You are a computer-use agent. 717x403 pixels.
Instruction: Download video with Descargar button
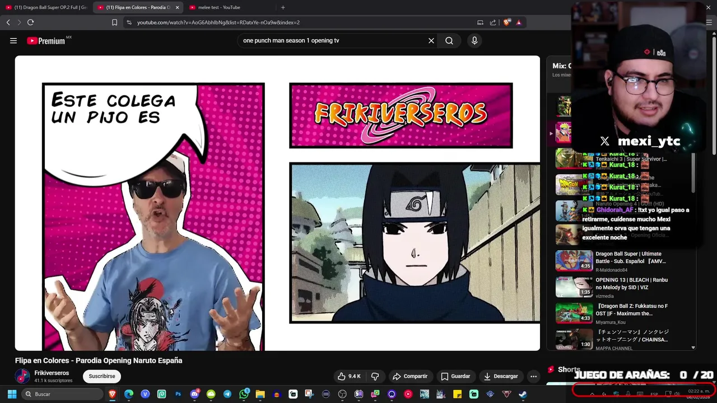click(x=501, y=376)
